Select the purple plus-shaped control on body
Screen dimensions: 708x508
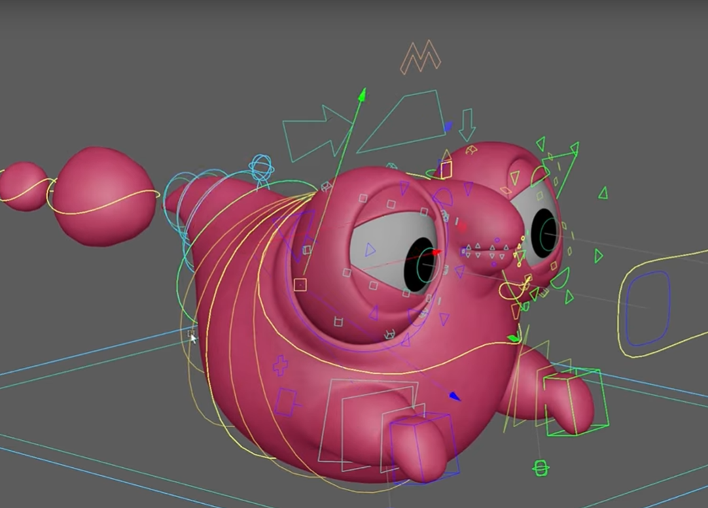pos(280,365)
